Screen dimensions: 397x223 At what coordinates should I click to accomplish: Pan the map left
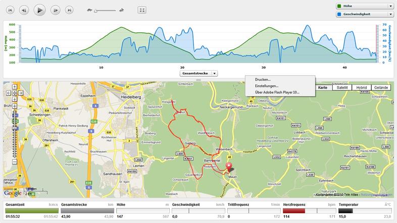click(x=9, y=93)
